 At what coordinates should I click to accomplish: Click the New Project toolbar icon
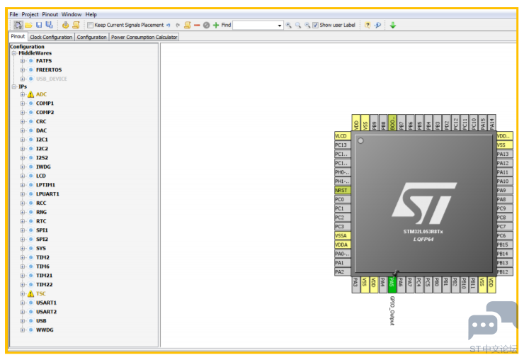pos(18,25)
